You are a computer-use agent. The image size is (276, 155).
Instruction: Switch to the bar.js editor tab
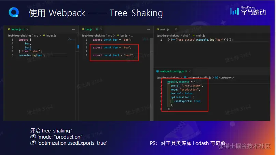click(89, 29)
